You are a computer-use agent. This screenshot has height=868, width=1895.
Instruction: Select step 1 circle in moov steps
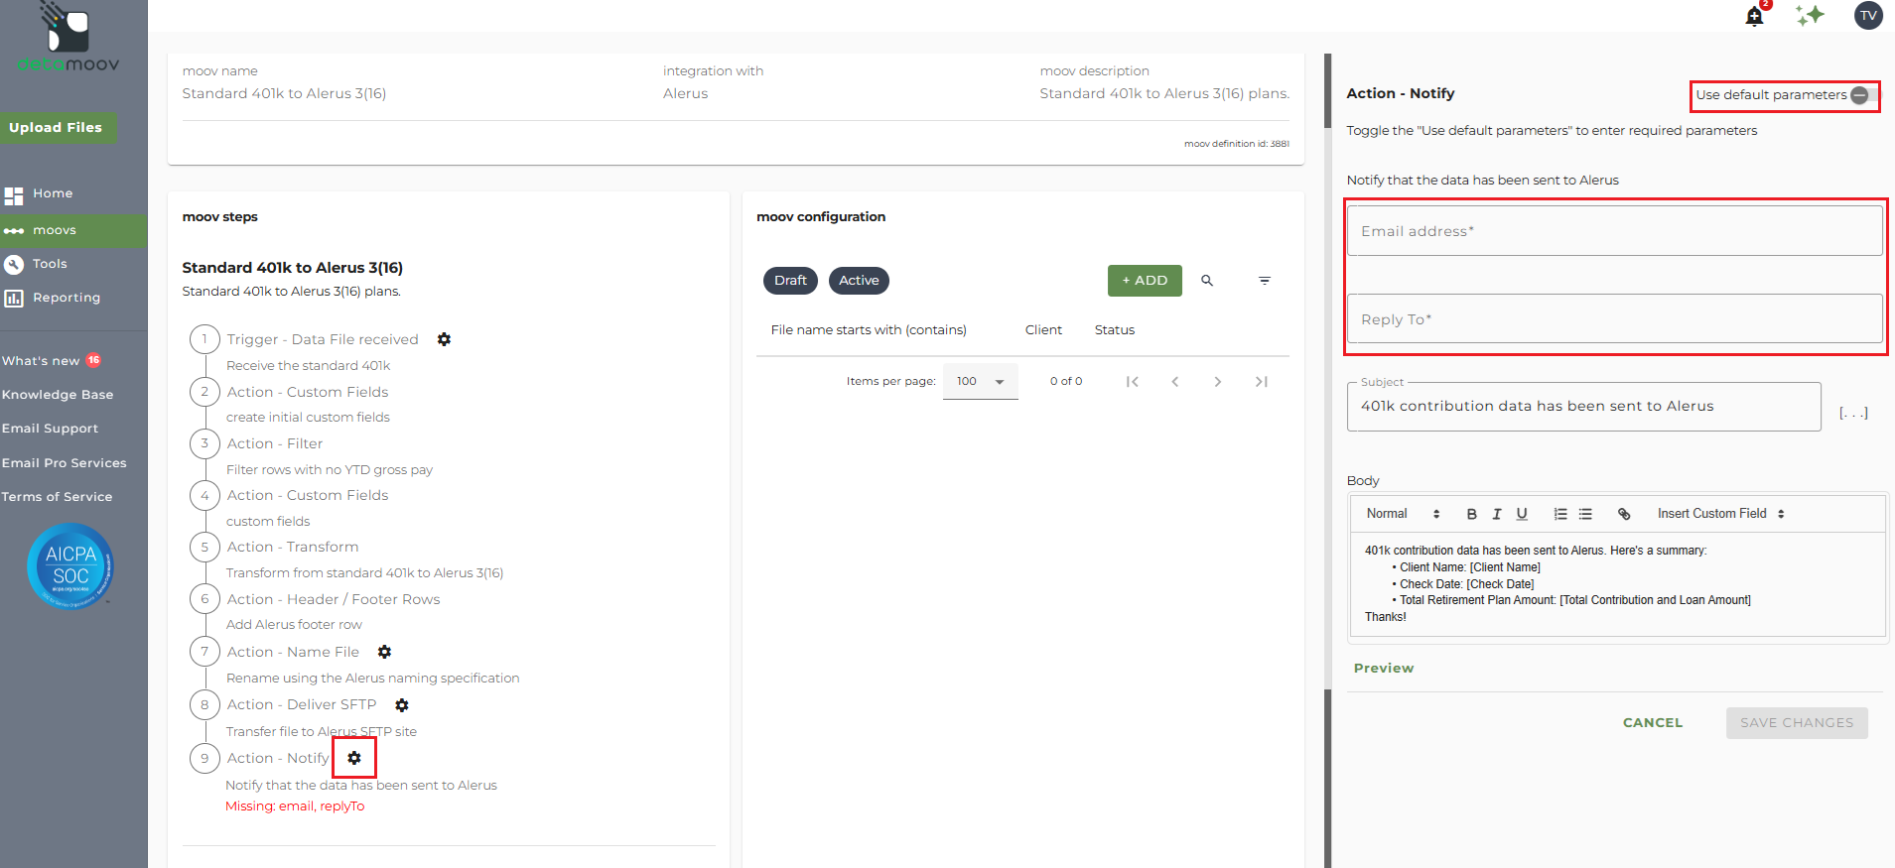pyautogui.click(x=204, y=339)
